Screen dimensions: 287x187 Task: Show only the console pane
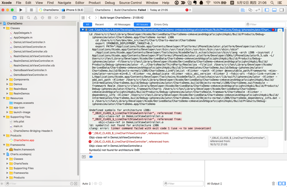(284, 183)
